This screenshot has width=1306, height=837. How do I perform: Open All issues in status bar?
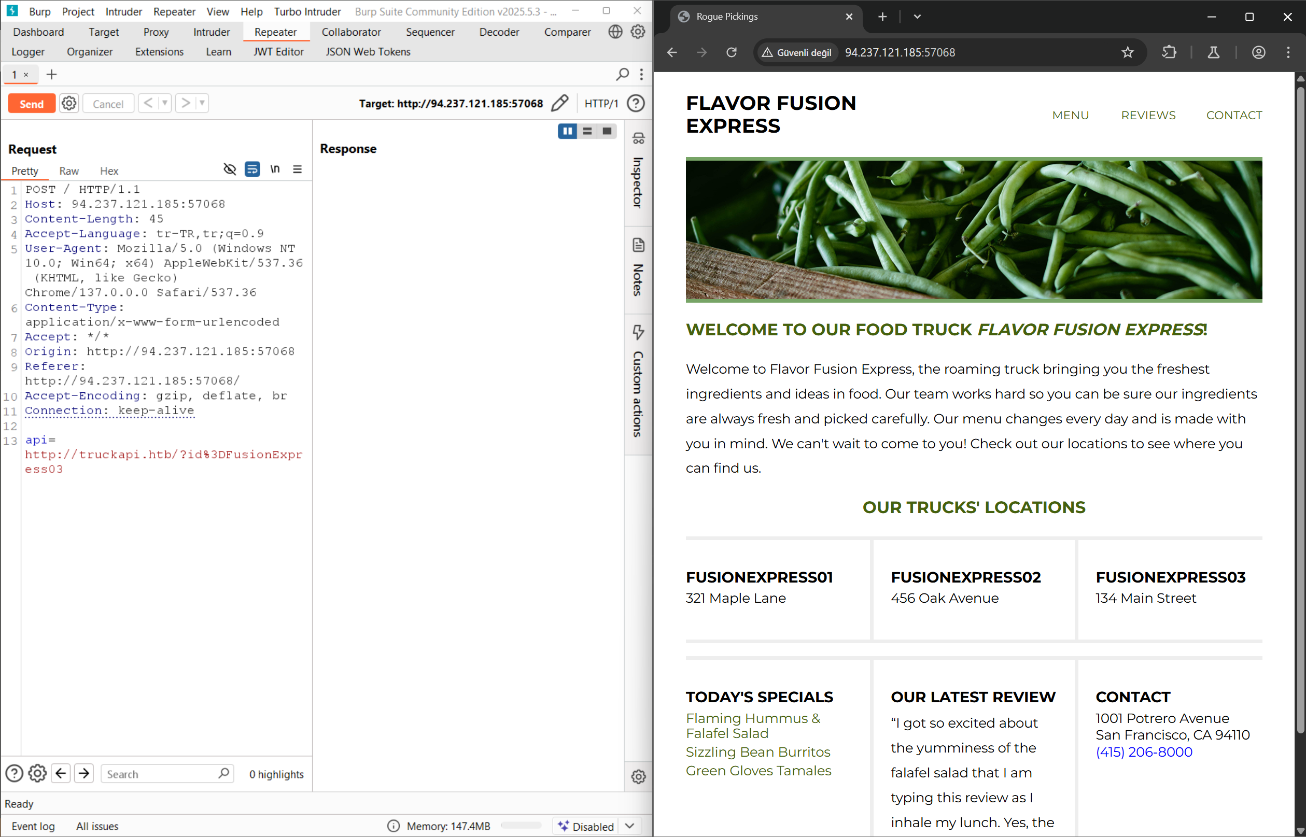(97, 826)
